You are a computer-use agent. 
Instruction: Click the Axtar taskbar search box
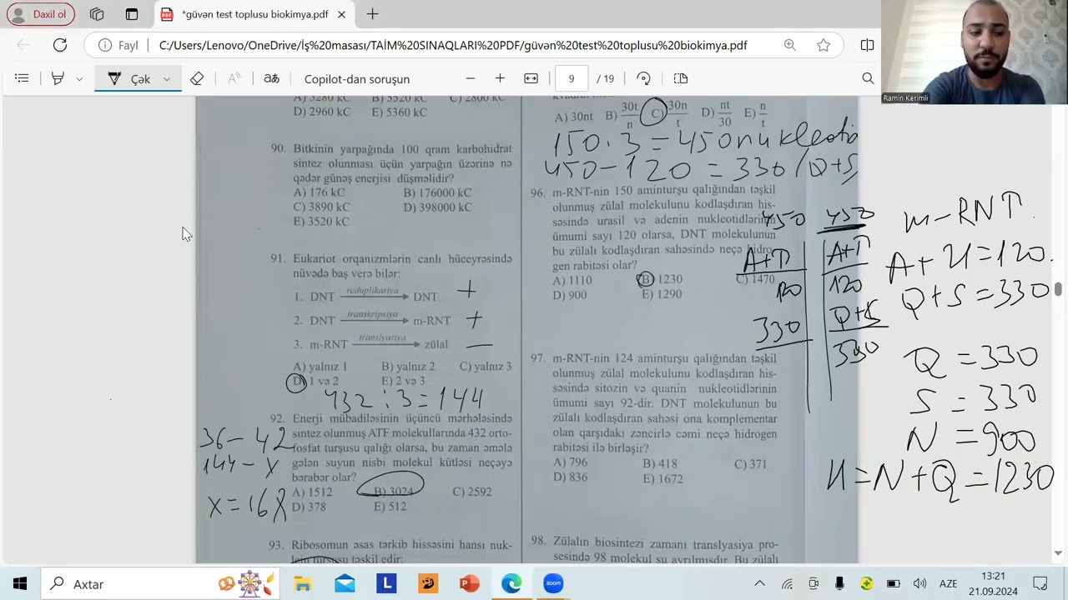click(159, 583)
